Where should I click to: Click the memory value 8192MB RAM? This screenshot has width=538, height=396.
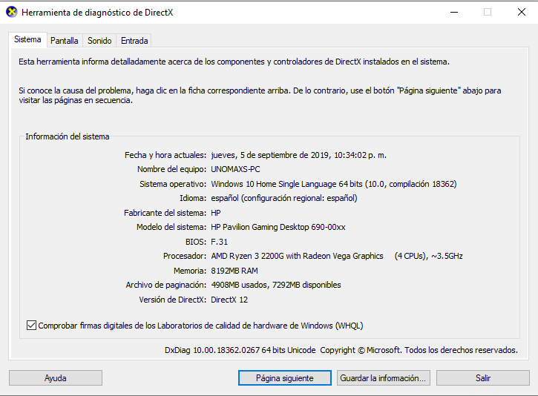pyautogui.click(x=234, y=271)
